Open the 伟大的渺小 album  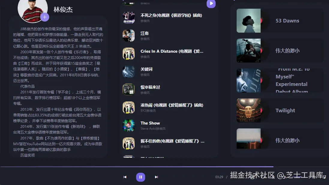(x=248, y=50)
